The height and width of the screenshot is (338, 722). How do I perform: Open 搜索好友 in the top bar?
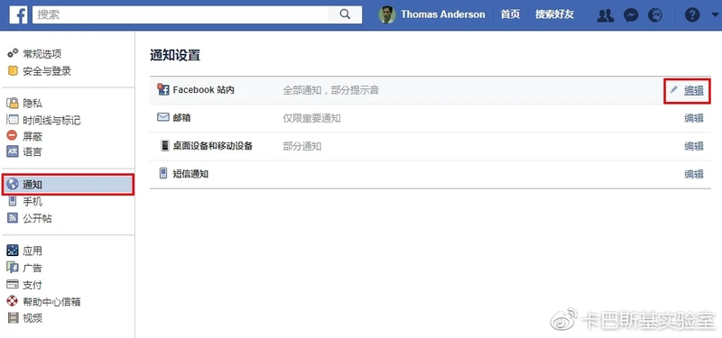(x=554, y=14)
